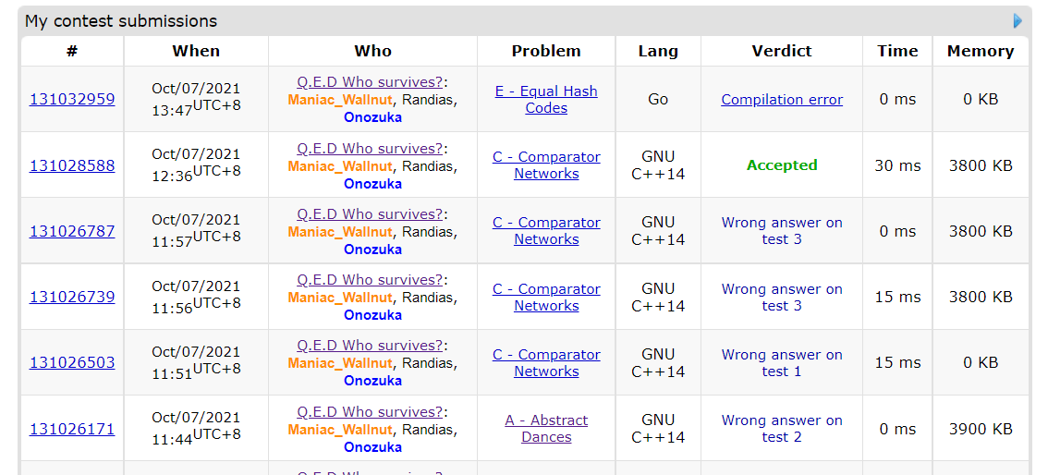Open Onozuka profile in the Accepted row
The width and height of the screenshot is (1048, 475).
pos(372,184)
